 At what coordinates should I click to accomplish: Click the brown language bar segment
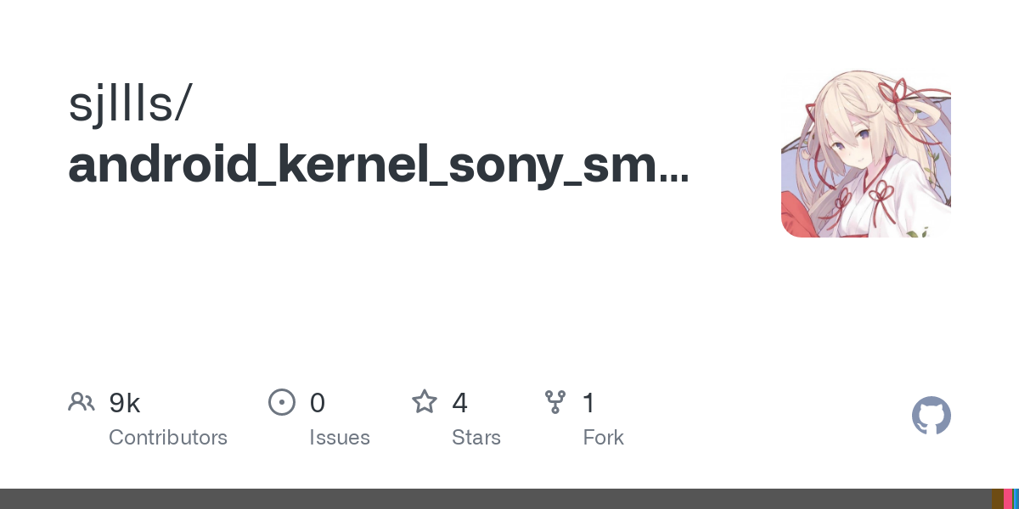point(997,499)
